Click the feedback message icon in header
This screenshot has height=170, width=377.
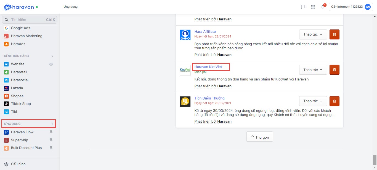click(303, 7)
